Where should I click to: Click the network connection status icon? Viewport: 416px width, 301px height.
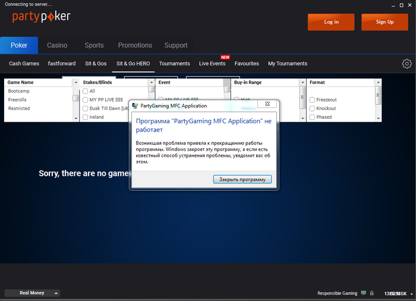tap(364, 293)
